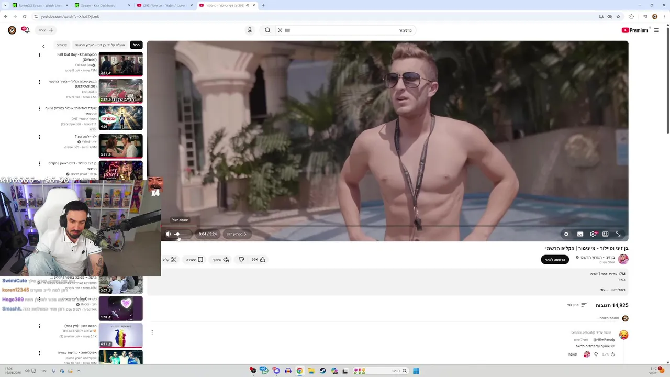Save the video with the bookmark button
Image resolution: width=670 pixels, height=377 pixels.
pyautogui.click(x=194, y=260)
